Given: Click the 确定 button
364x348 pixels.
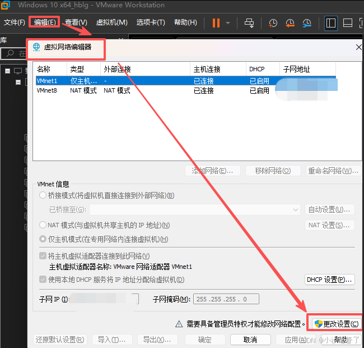Looking at the screenshot, I should (x=205, y=340).
